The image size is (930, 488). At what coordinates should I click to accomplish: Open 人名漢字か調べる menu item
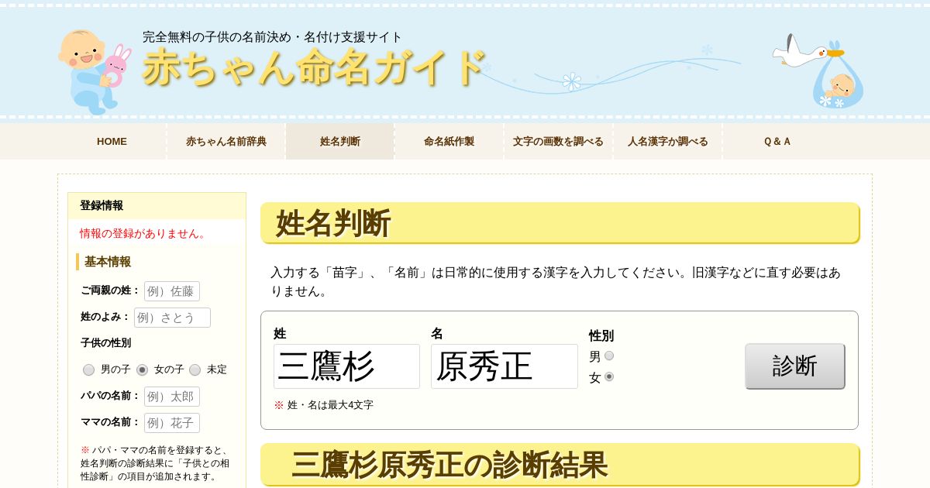667,142
